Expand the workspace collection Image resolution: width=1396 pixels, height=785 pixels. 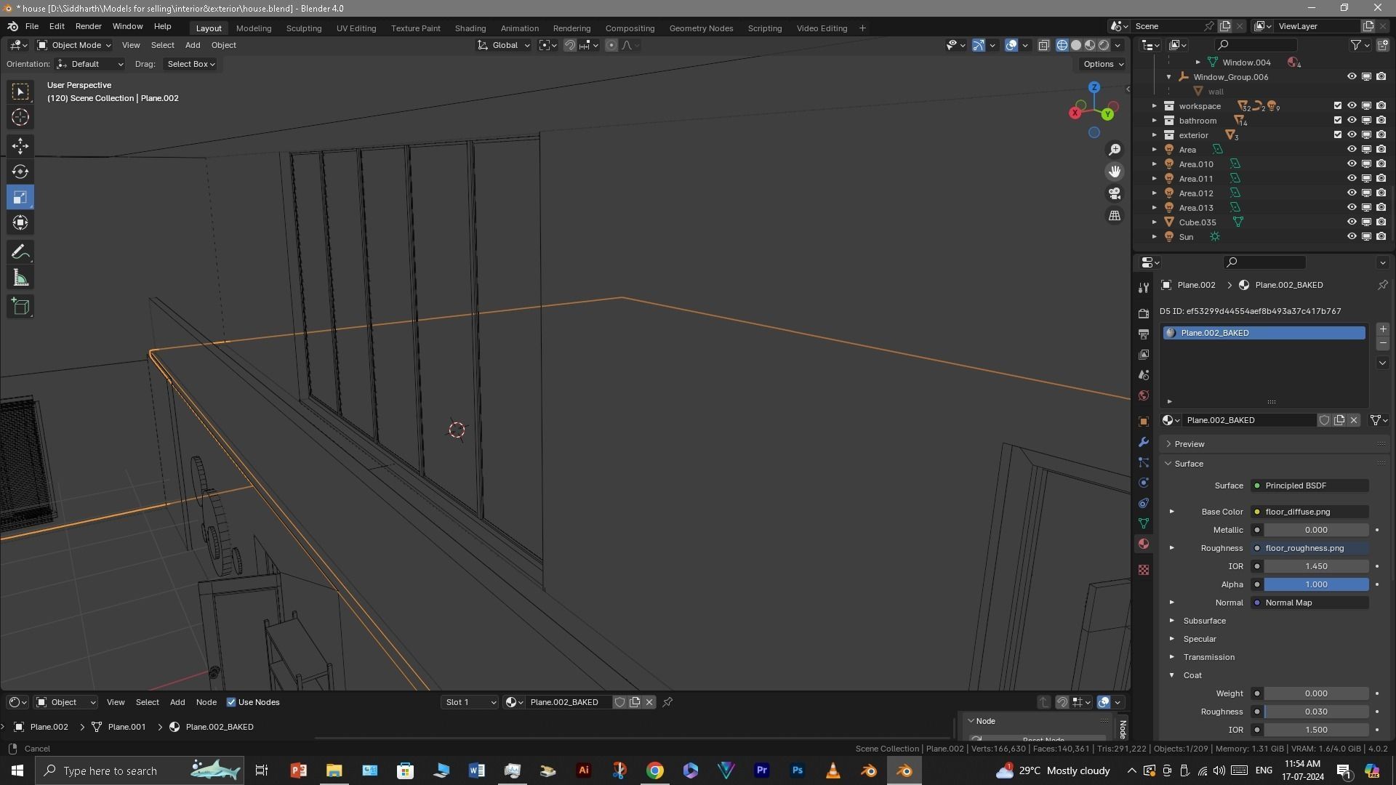tap(1154, 106)
